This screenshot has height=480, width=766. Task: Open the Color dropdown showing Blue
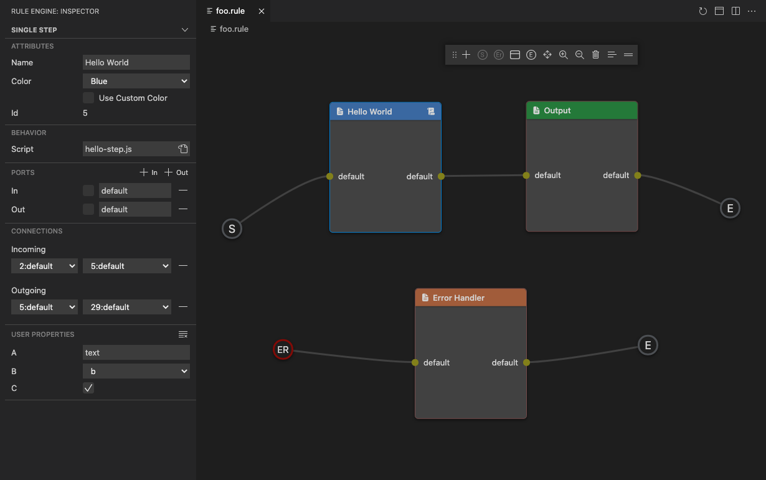(136, 81)
